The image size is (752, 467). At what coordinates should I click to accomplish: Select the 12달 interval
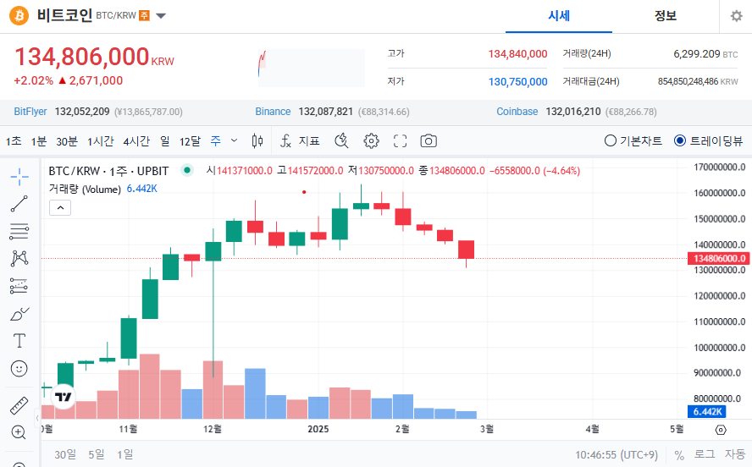190,140
